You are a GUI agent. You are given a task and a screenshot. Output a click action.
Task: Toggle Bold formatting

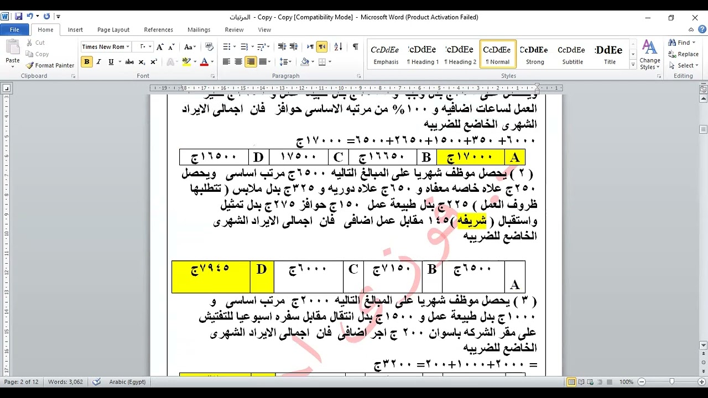click(87, 62)
